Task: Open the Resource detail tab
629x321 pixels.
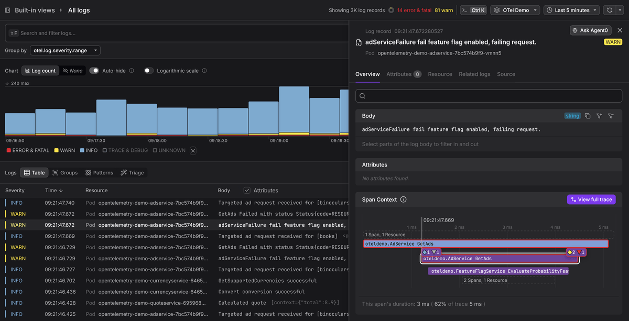Action: [440, 74]
